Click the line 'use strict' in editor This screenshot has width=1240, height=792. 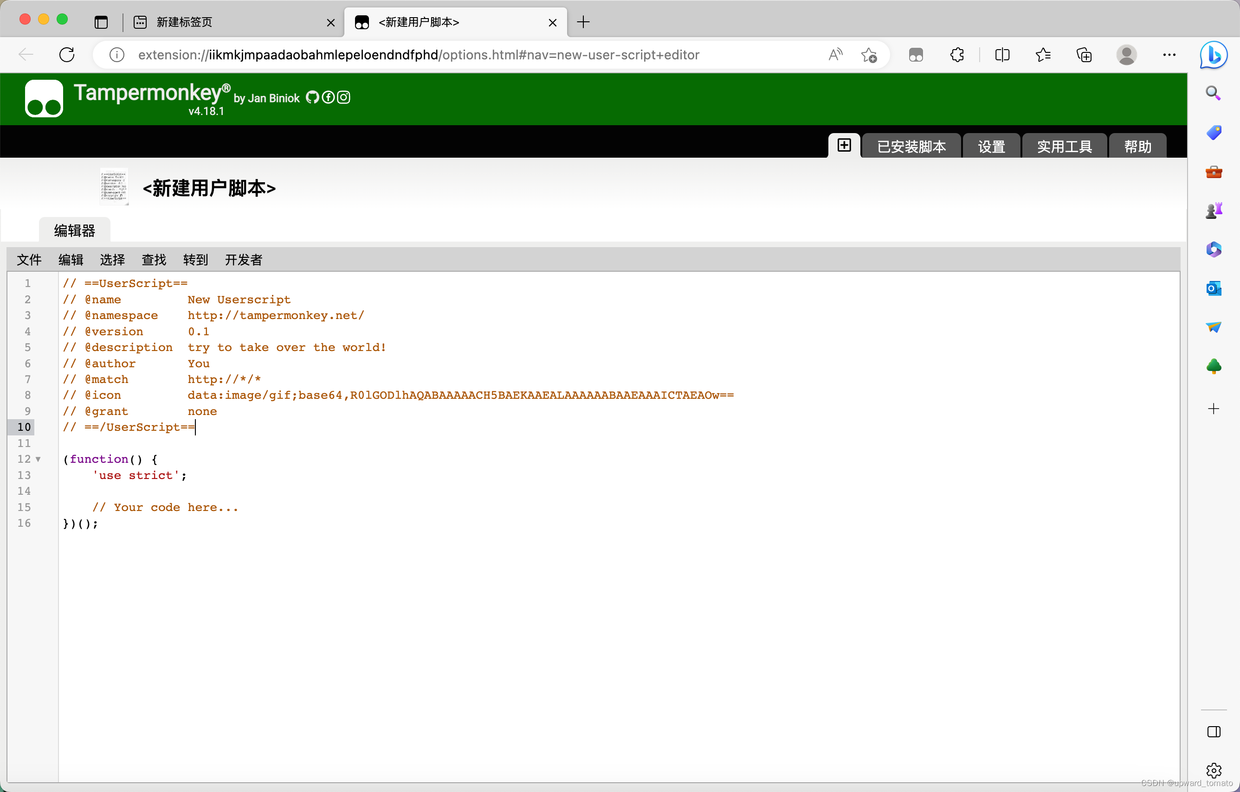[140, 475]
